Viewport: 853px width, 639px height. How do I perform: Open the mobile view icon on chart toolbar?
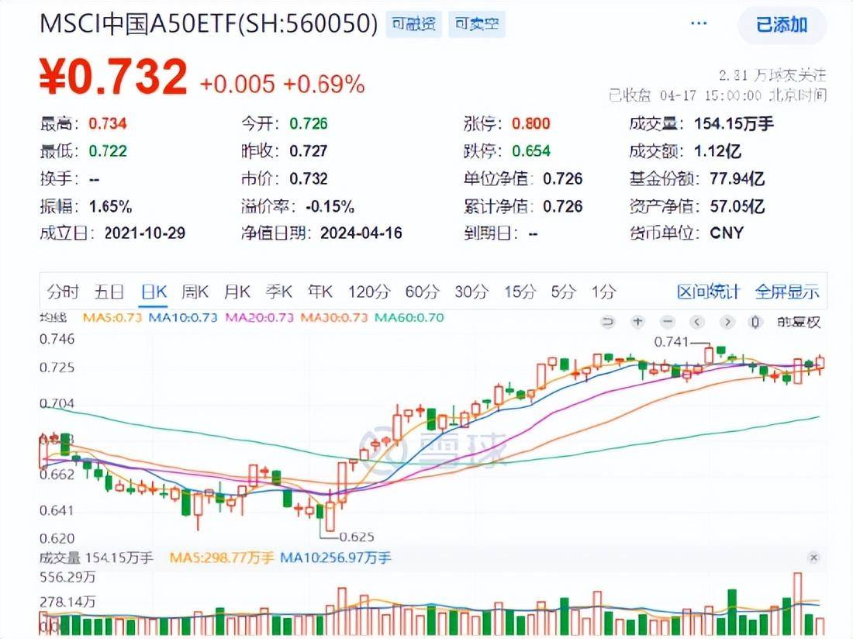tap(755, 320)
